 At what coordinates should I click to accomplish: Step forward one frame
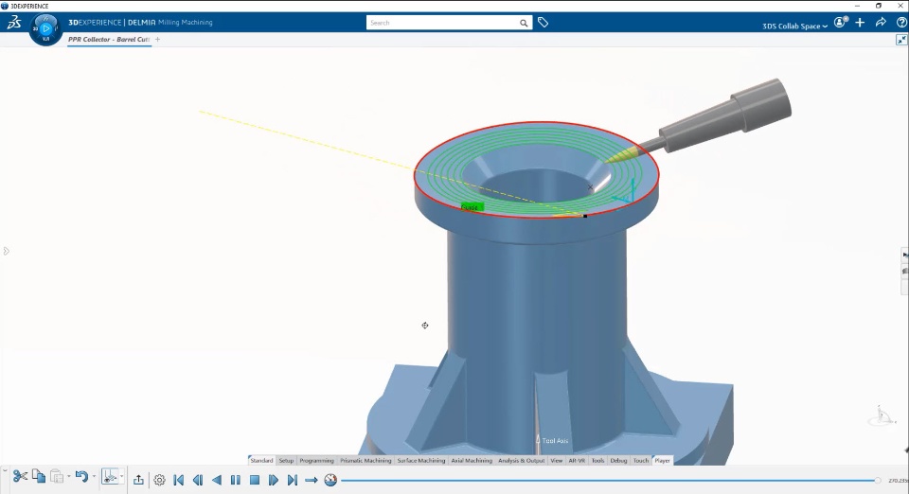[x=273, y=480]
